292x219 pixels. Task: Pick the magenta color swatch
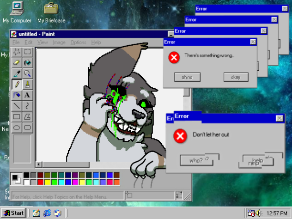pyautogui.click(x=75, y=182)
